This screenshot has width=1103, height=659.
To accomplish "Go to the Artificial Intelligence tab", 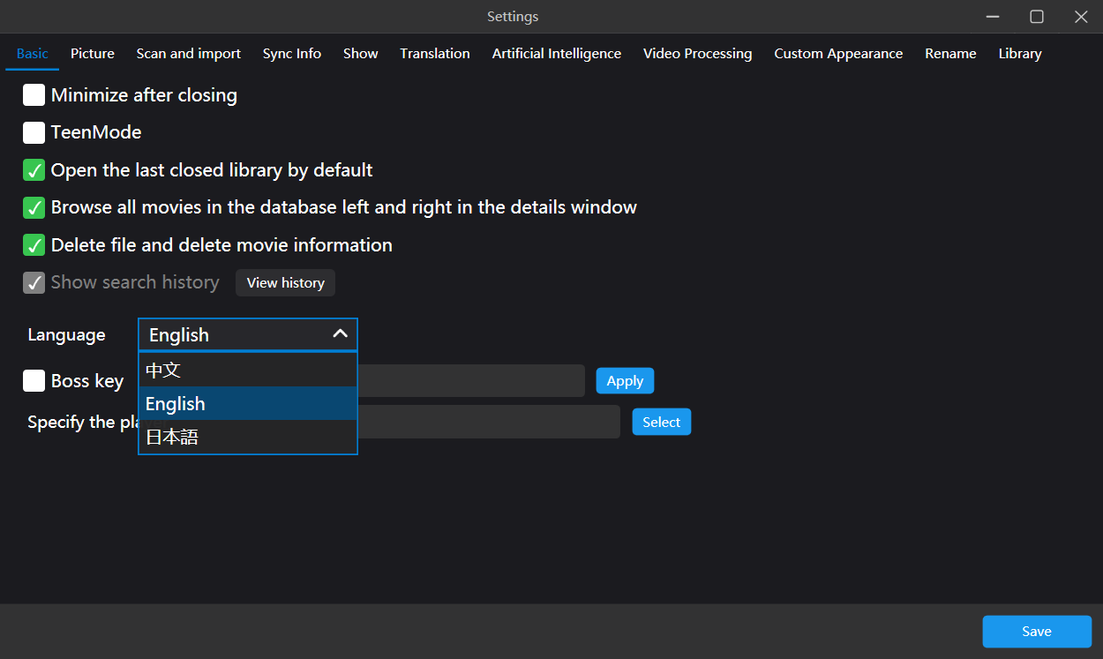I will [x=556, y=54].
